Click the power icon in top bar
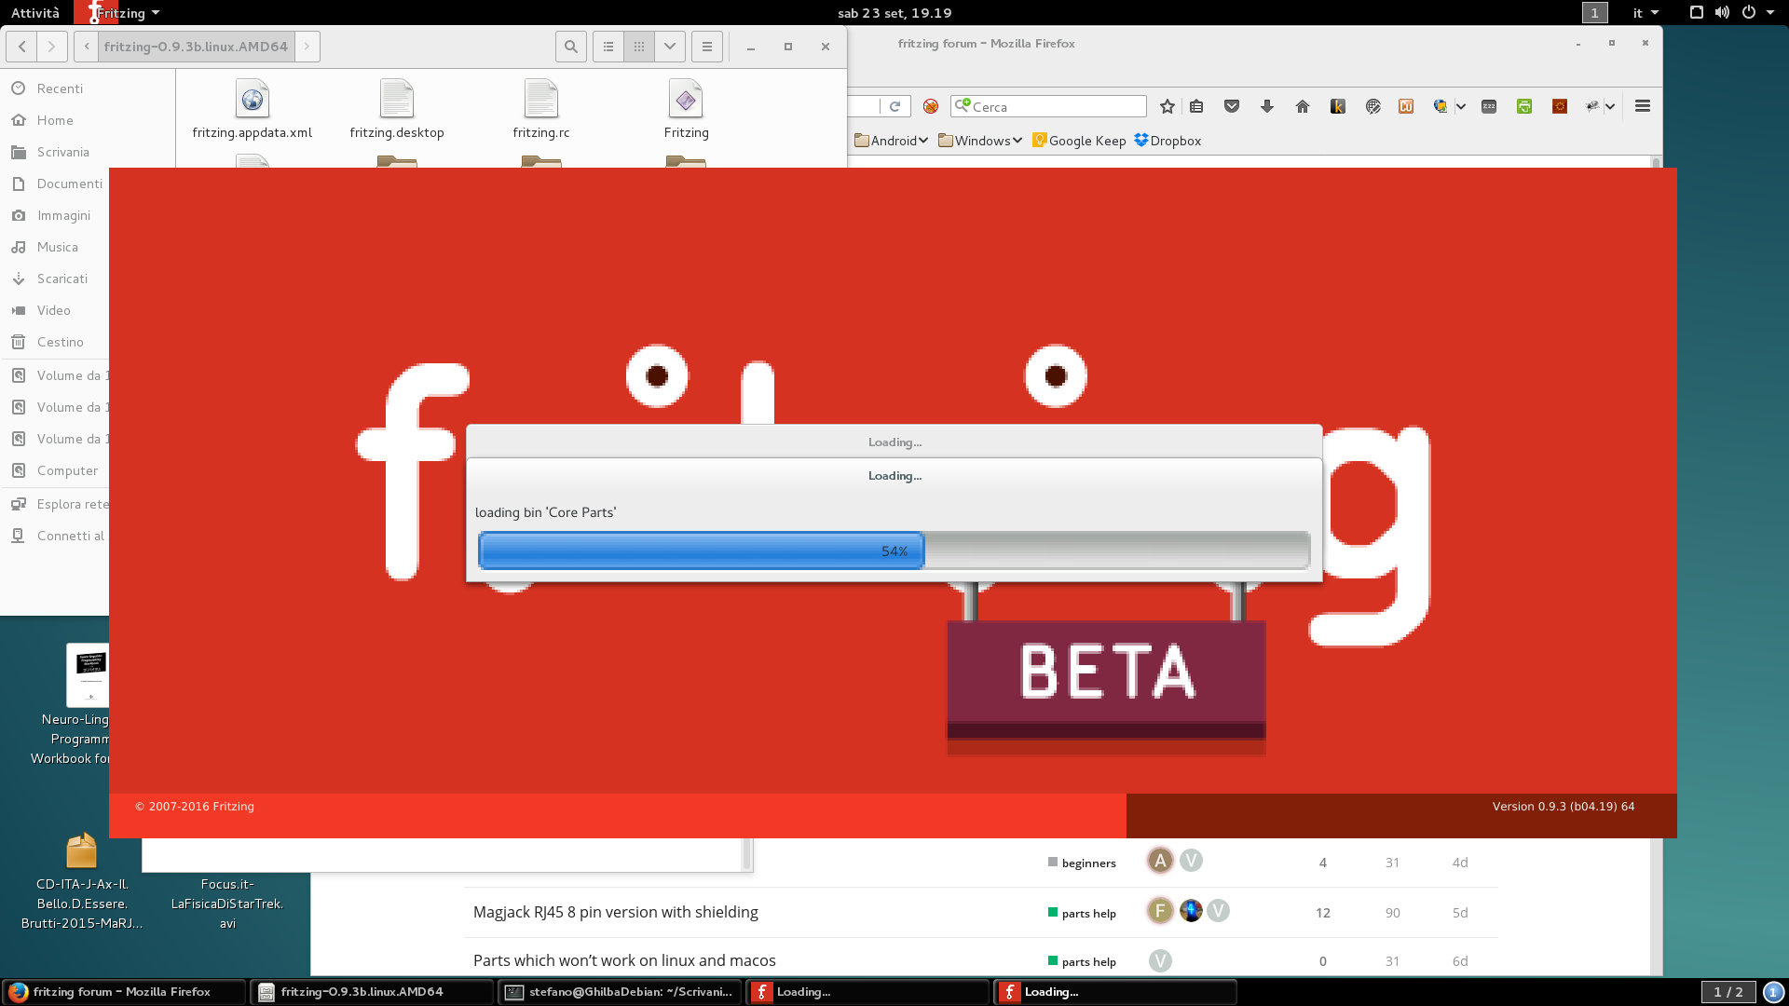 click(x=1749, y=13)
